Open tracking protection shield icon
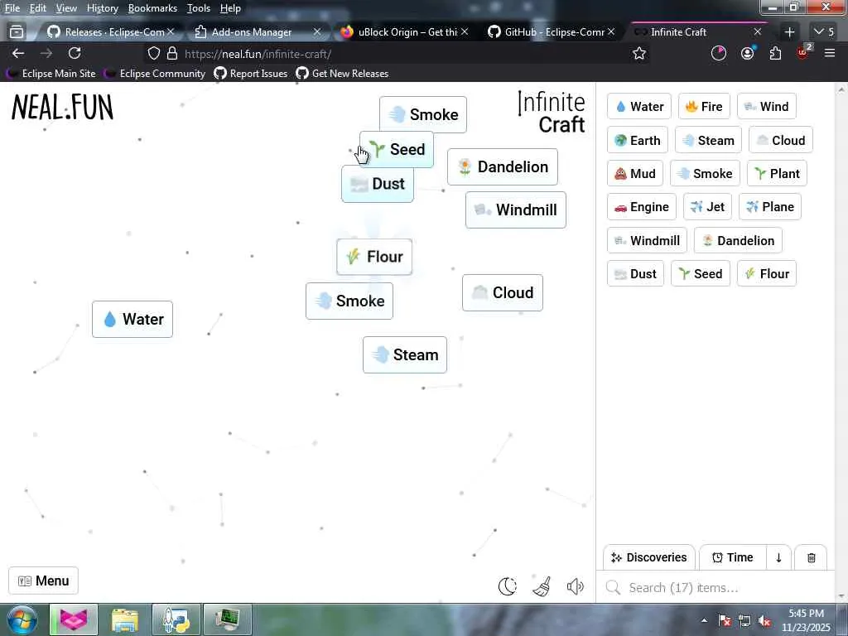Image resolution: width=848 pixels, height=636 pixels. click(154, 53)
